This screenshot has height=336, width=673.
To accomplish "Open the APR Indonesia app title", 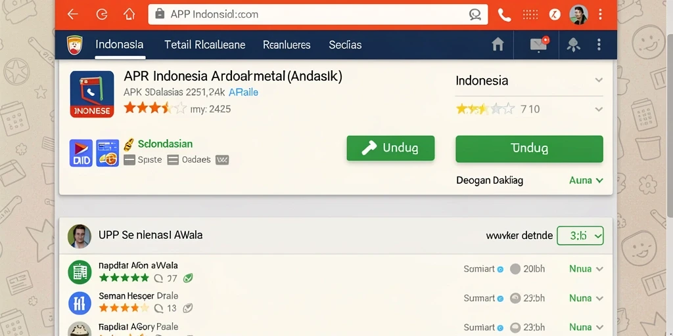I will click(x=233, y=77).
